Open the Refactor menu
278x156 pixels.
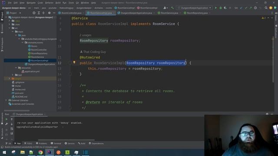tap(49, 3)
